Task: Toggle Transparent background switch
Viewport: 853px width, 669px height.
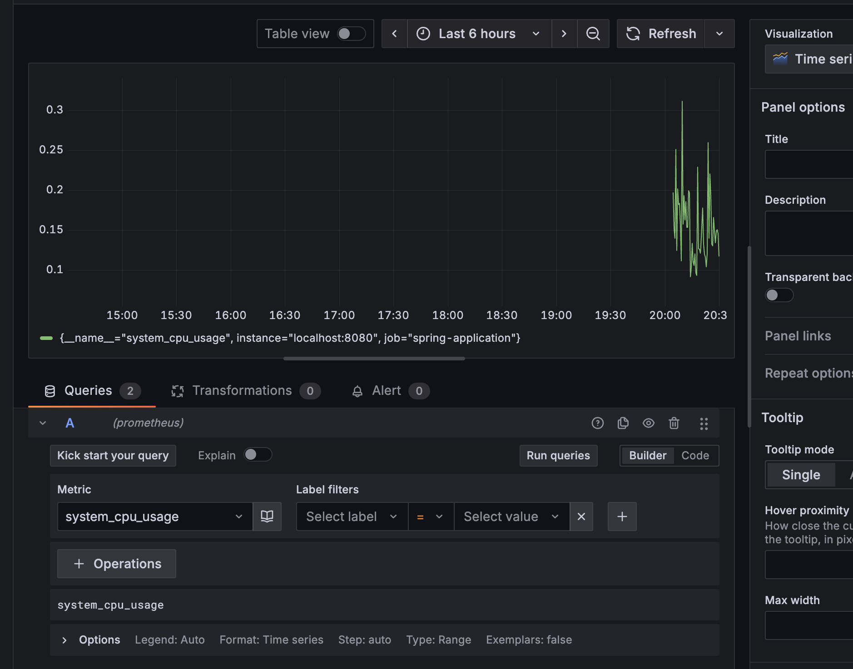Action: tap(779, 295)
